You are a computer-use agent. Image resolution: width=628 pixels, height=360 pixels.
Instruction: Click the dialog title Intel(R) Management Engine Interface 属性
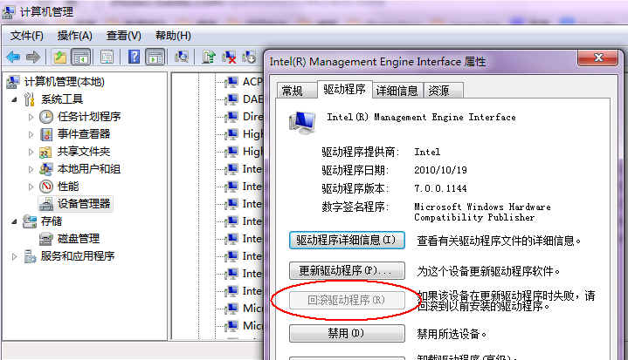[377, 62]
